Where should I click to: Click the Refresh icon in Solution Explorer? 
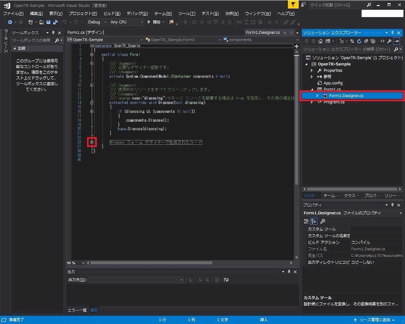tap(359, 41)
